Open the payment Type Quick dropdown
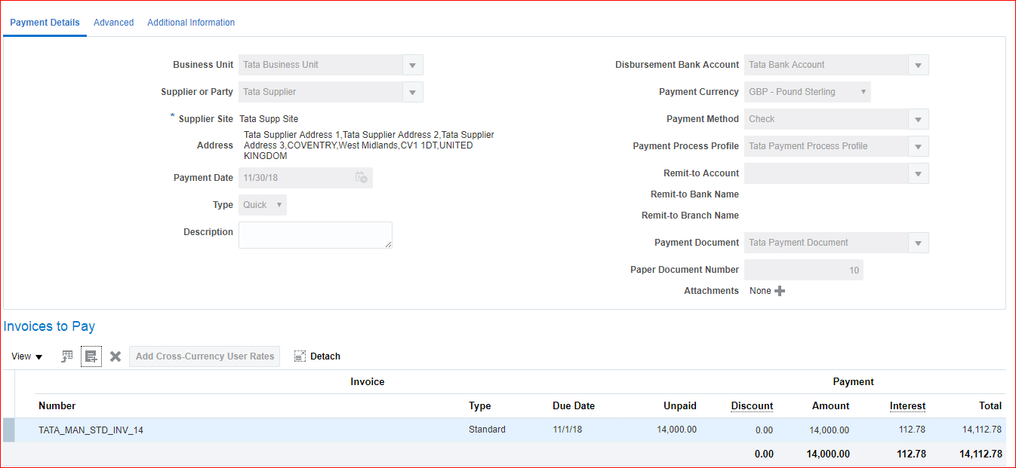Screen dimensions: 1016x468 [279, 205]
